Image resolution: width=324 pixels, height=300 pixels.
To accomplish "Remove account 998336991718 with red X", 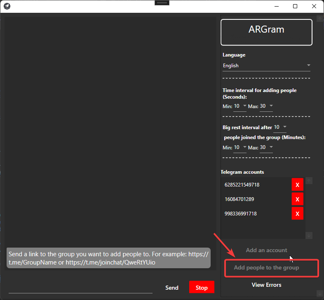I will pyautogui.click(x=297, y=214).
